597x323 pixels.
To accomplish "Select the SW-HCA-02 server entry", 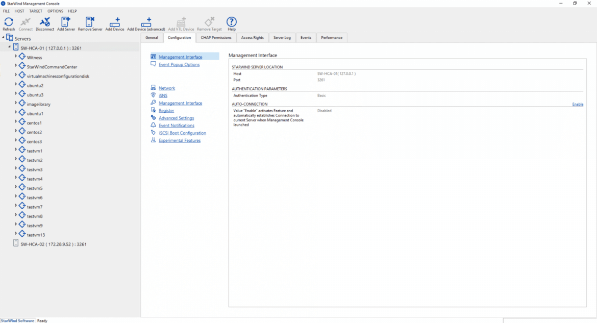I will tap(53, 244).
